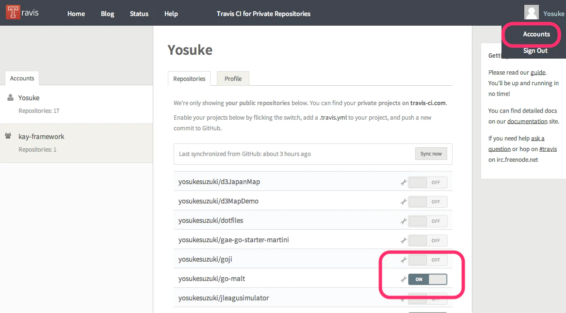Switch on the goji repository
Viewport: 566px width, 313px height.
(x=428, y=260)
